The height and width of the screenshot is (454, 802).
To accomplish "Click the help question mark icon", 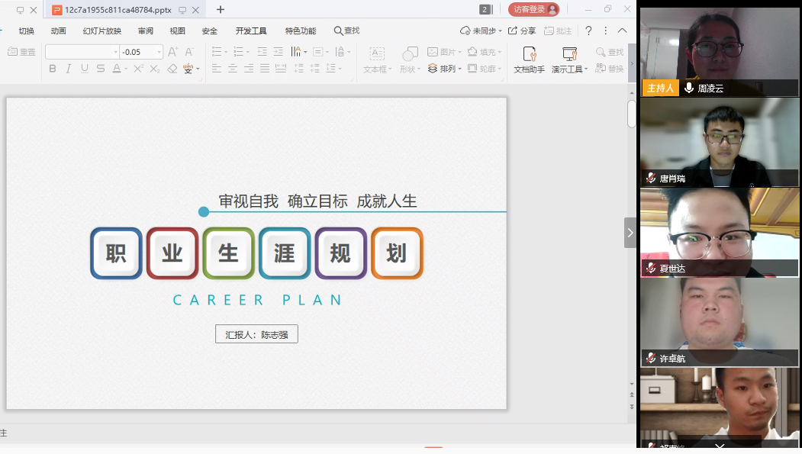I will point(588,31).
